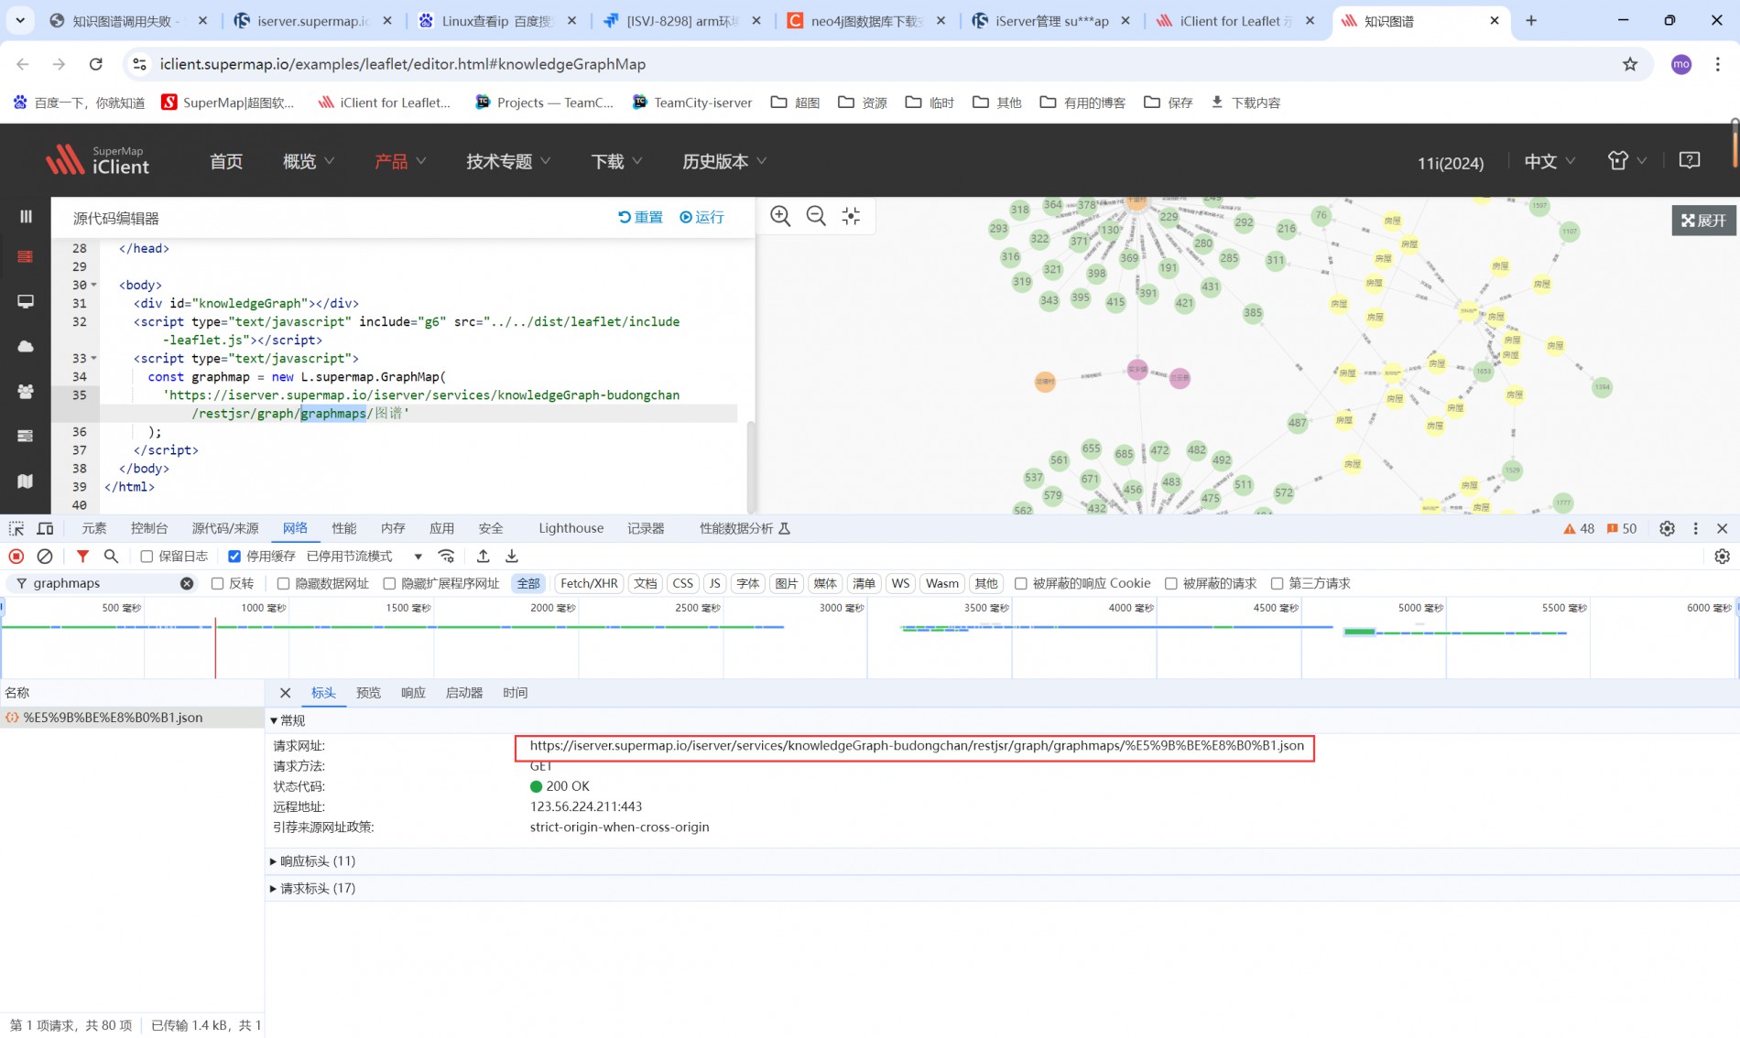Close the request details pane

[x=285, y=693]
